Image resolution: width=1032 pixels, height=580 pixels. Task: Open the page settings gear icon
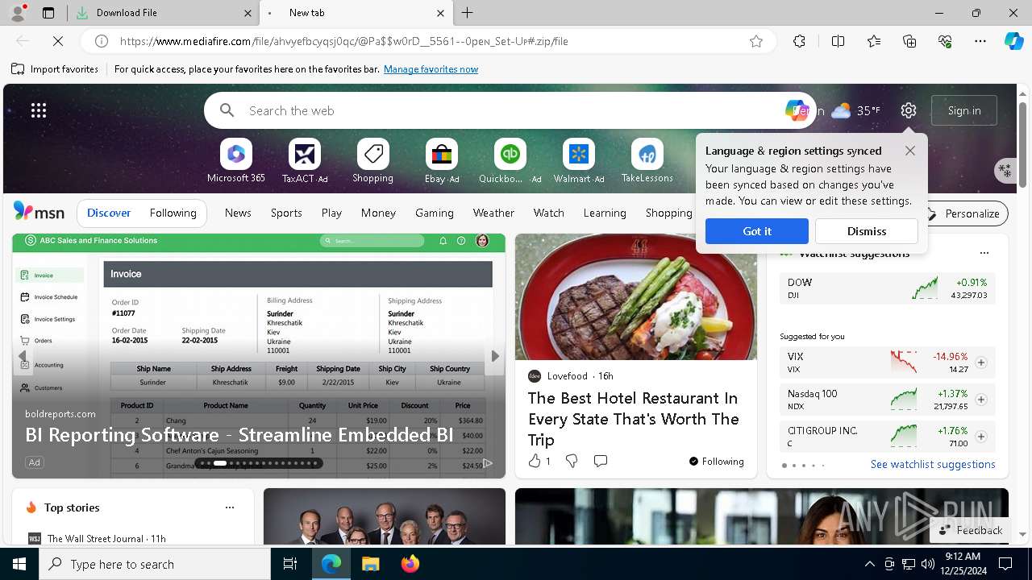pyautogui.click(x=909, y=110)
